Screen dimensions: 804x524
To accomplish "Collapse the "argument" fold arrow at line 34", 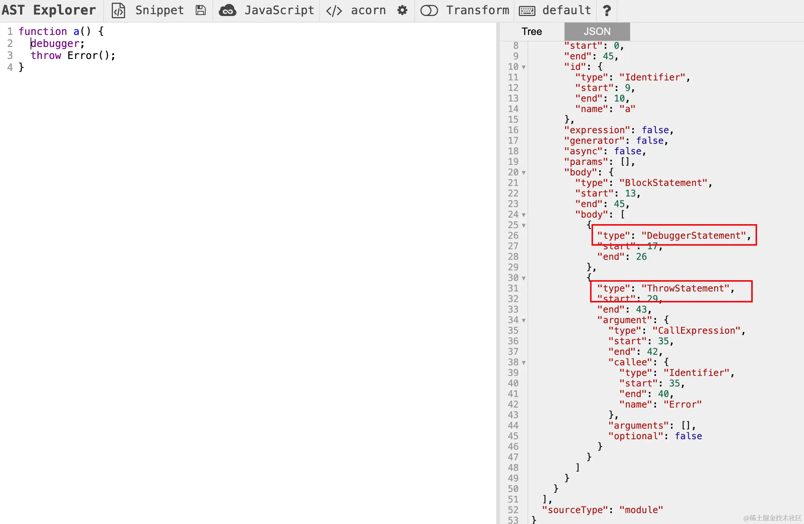I will click(524, 321).
